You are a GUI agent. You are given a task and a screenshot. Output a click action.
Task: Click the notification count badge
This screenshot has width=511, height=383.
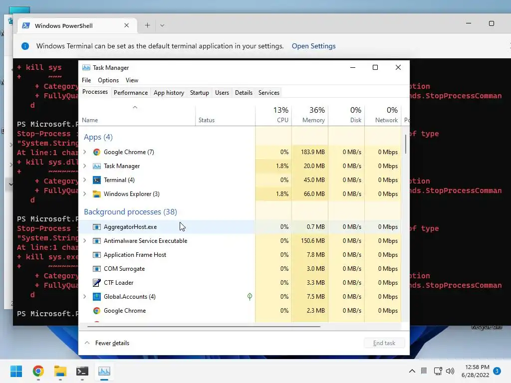497,371
